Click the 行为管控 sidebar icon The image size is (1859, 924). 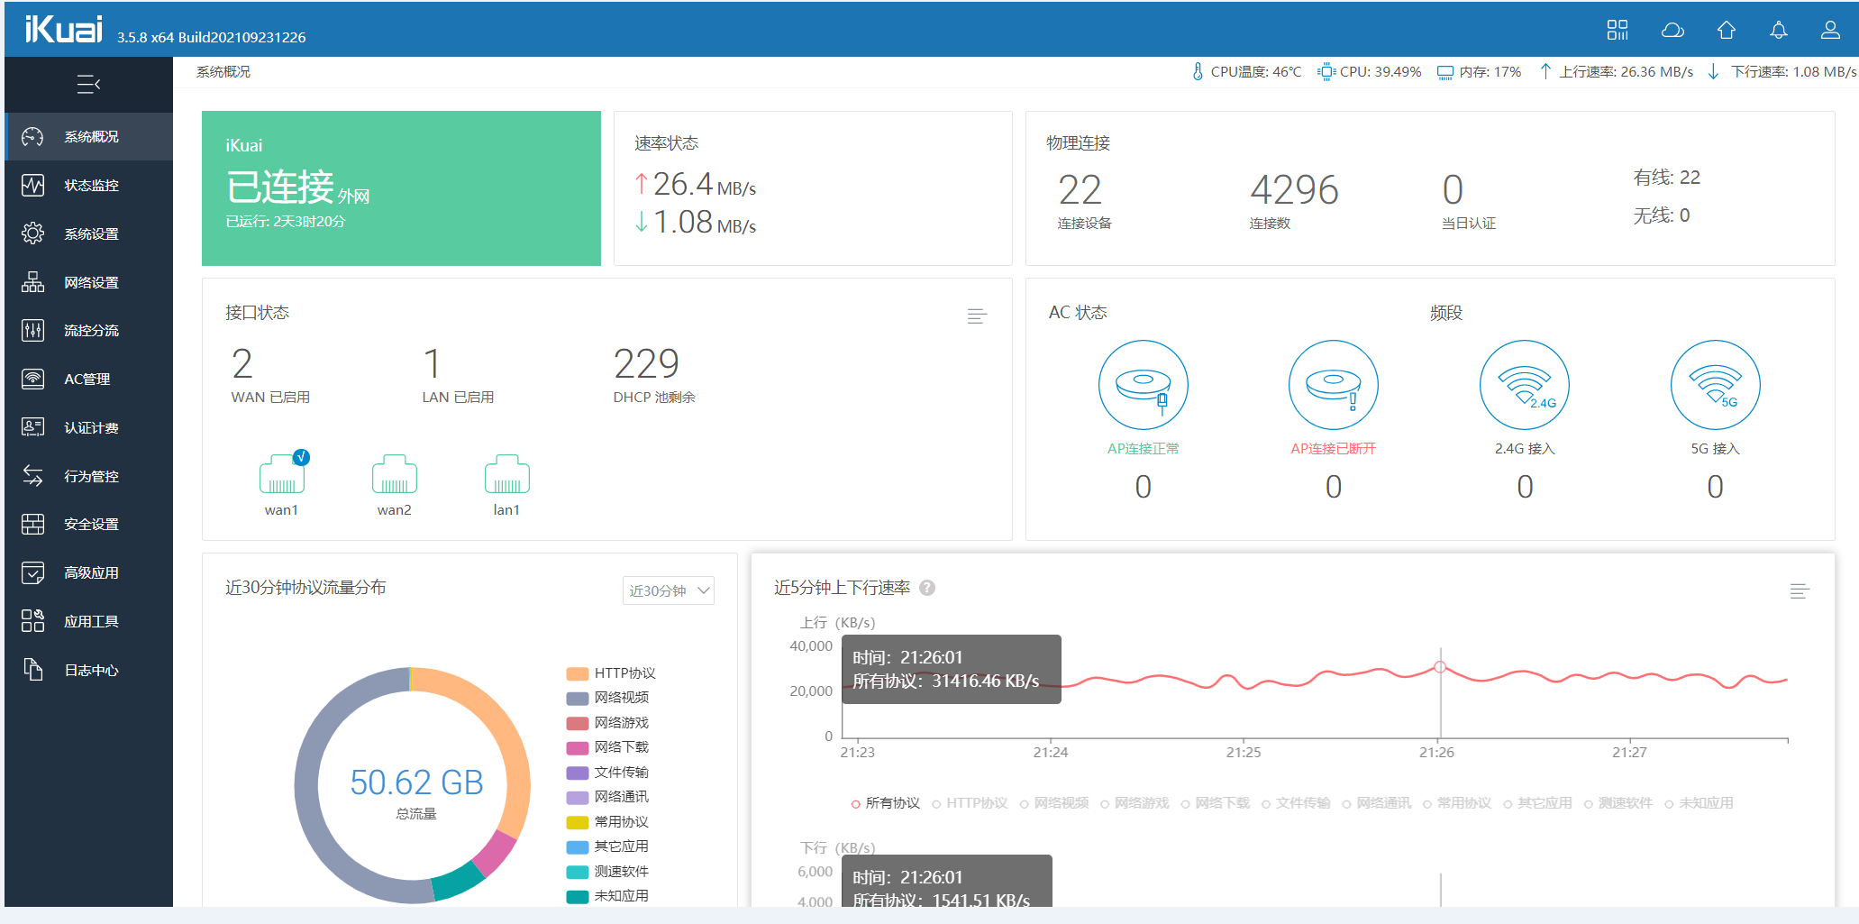tap(32, 476)
